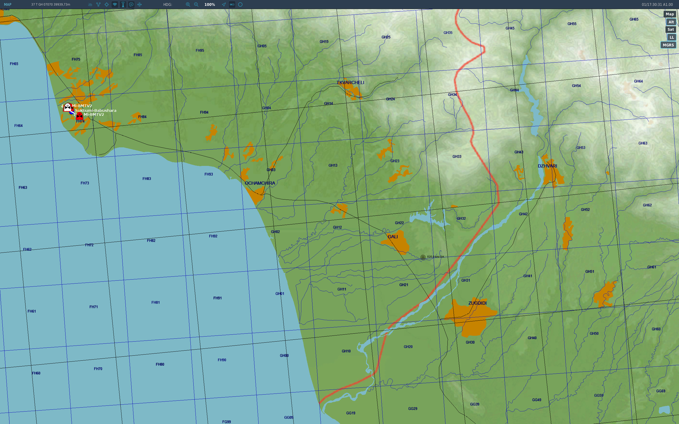The height and width of the screenshot is (424, 679).
Task: Open the chat message bubble icon
Action: [131, 5]
